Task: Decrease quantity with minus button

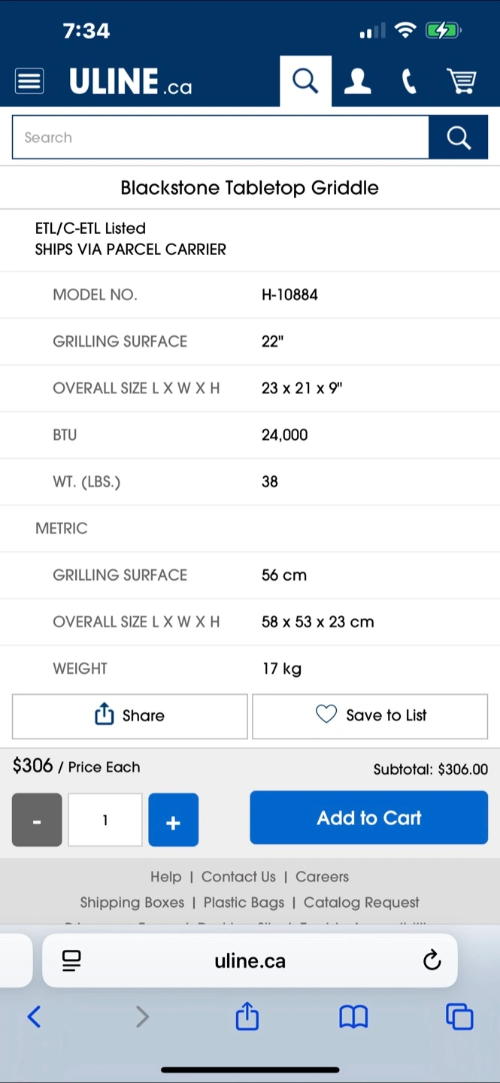Action: click(37, 820)
